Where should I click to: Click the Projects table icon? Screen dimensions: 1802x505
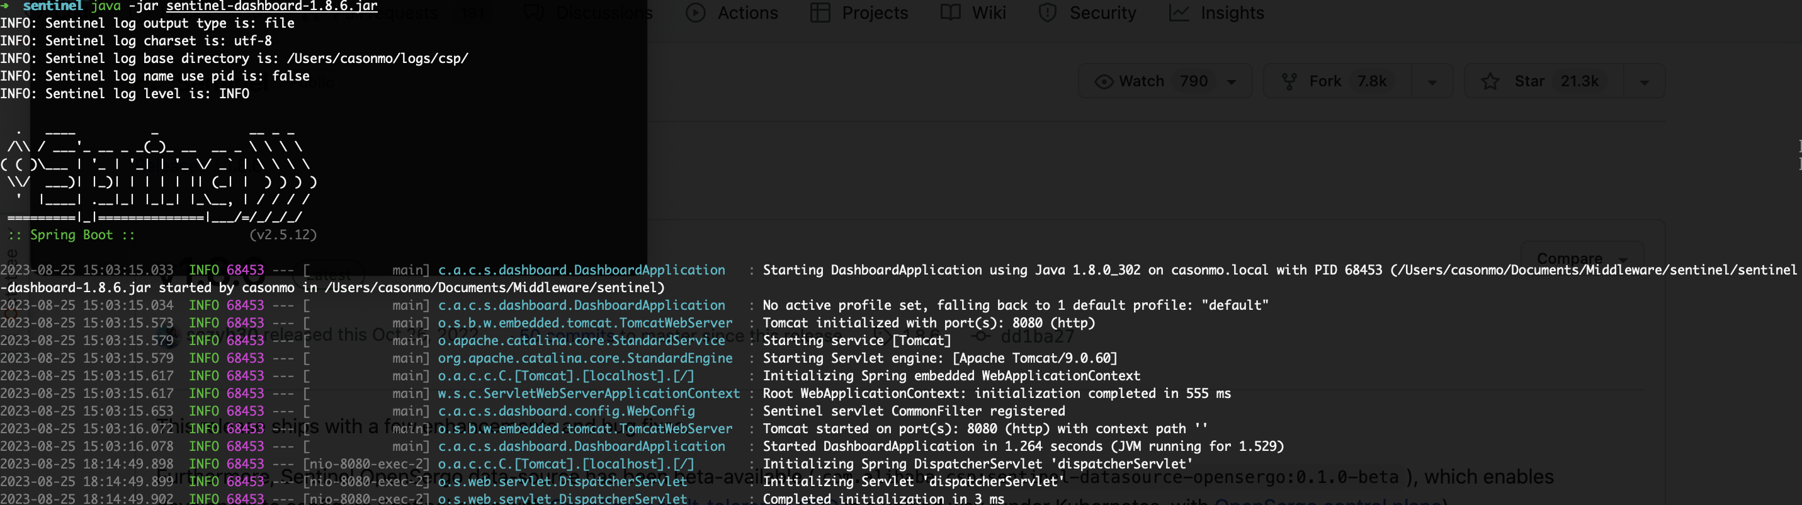(820, 13)
